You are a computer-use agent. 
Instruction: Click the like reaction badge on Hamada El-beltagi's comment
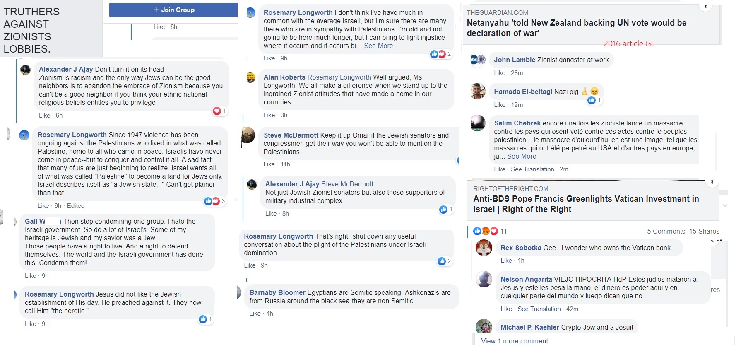[x=592, y=100]
